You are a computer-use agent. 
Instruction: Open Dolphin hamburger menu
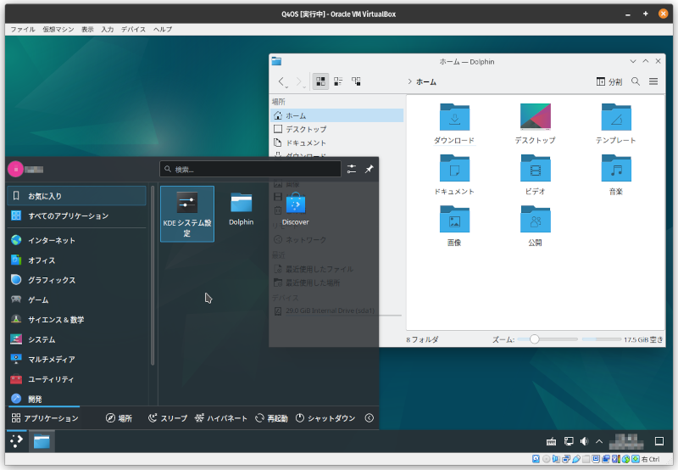[x=653, y=81]
